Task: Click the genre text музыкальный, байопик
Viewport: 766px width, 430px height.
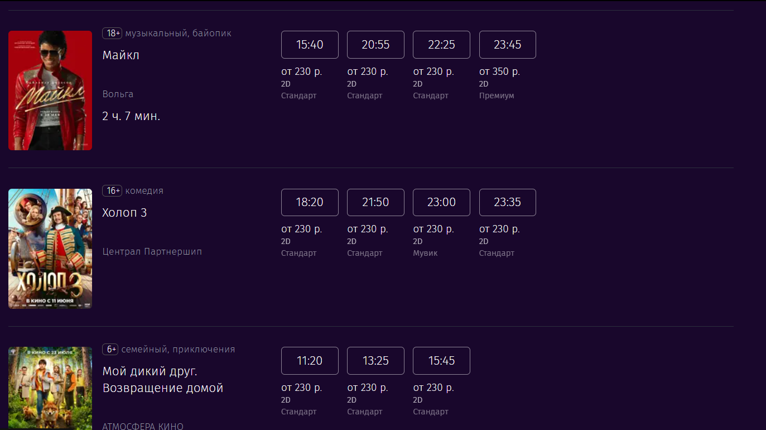Action: click(179, 34)
